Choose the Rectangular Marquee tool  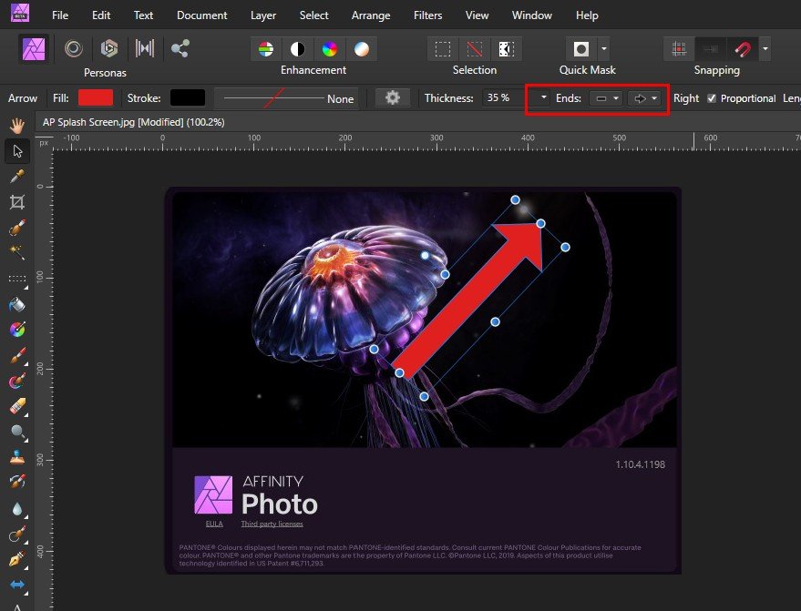click(x=17, y=279)
